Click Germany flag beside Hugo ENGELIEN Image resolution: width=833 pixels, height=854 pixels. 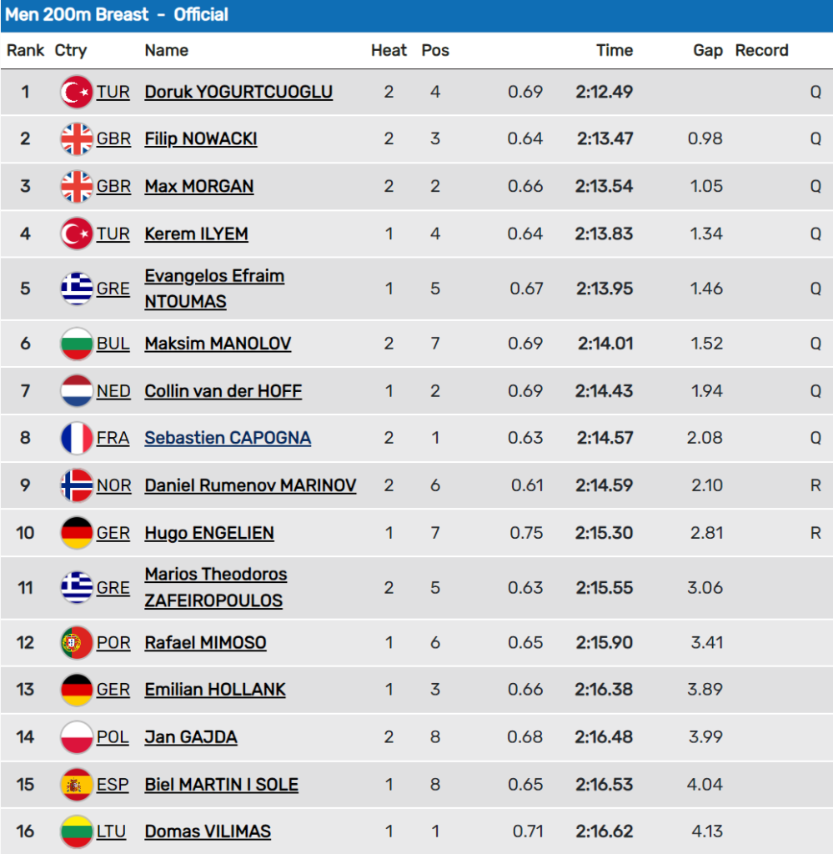point(77,533)
